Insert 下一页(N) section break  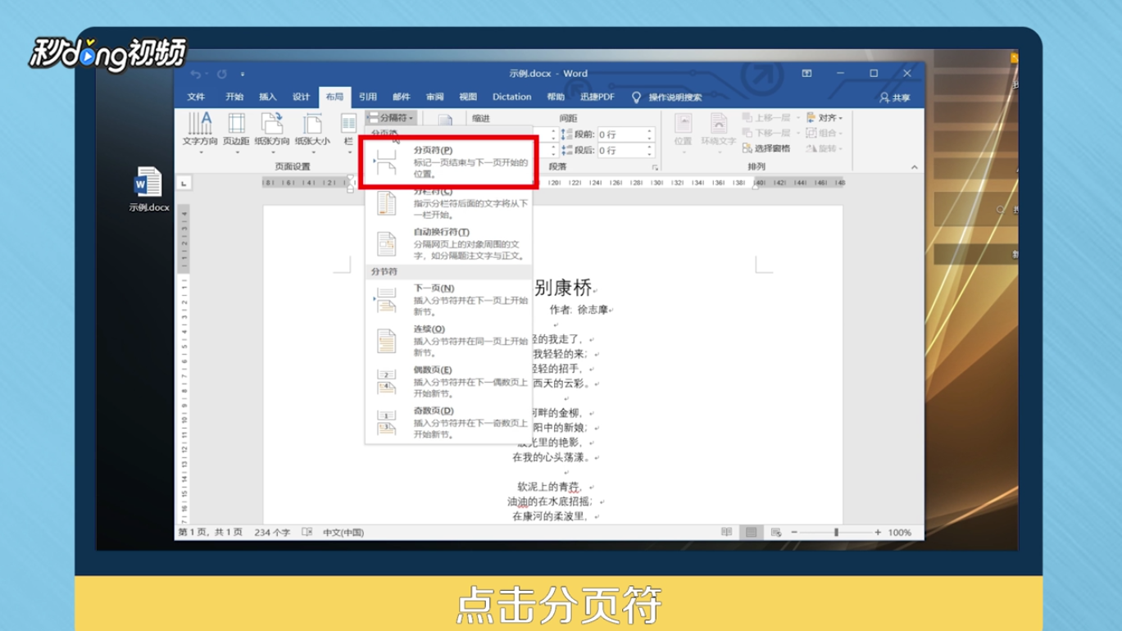tap(449, 300)
